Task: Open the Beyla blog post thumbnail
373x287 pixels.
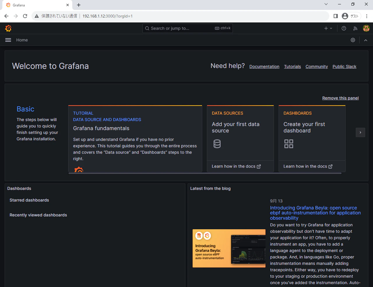Action: coord(229,248)
